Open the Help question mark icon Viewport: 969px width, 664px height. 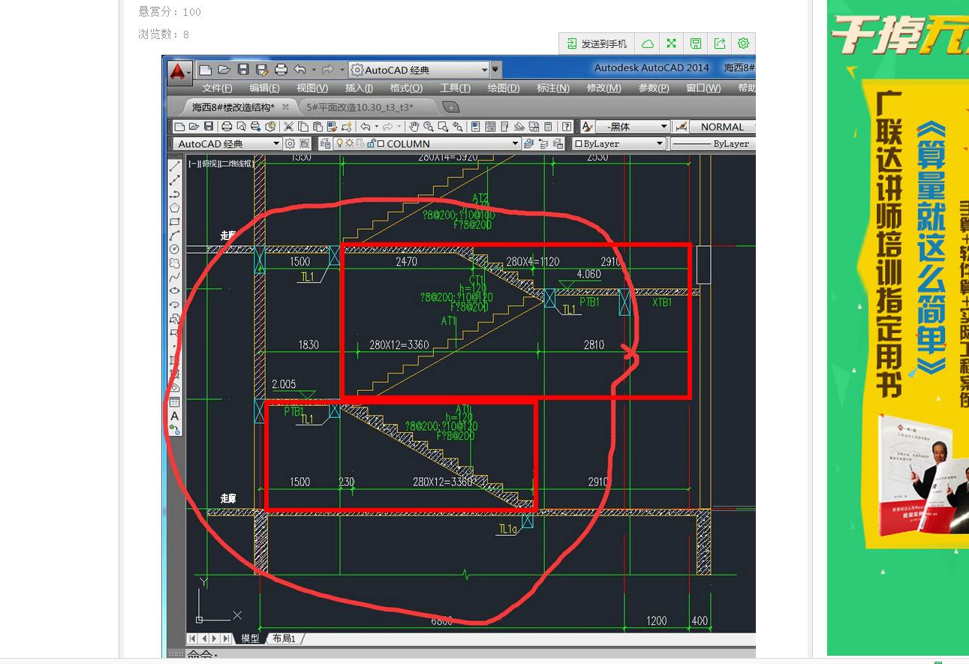[x=567, y=127]
